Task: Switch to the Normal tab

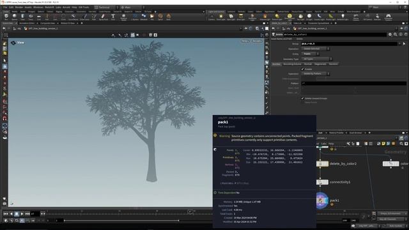Action: 308,64
